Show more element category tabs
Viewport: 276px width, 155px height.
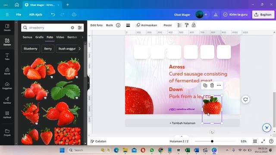[82, 37]
